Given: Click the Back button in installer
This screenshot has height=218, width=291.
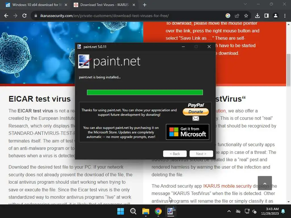Looking at the screenshot, I should point(175,154).
